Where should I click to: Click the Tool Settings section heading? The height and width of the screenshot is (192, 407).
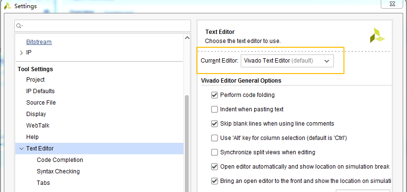tap(35, 69)
